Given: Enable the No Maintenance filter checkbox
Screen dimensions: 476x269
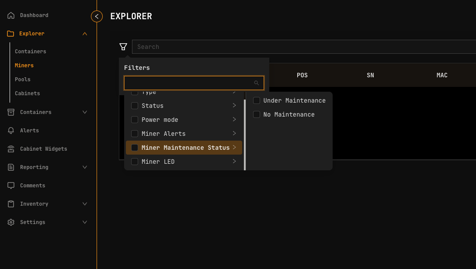Looking at the screenshot, I should click(x=256, y=114).
